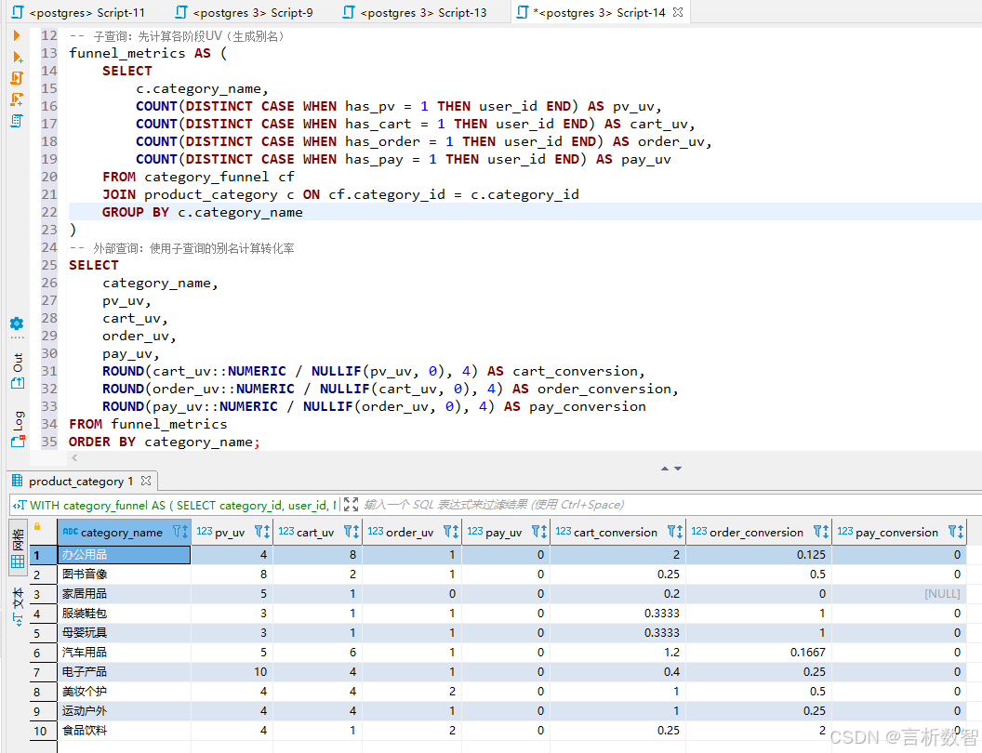The image size is (982, 753).
Task: Click the 办公用品 cell
Action: [124, 555]
